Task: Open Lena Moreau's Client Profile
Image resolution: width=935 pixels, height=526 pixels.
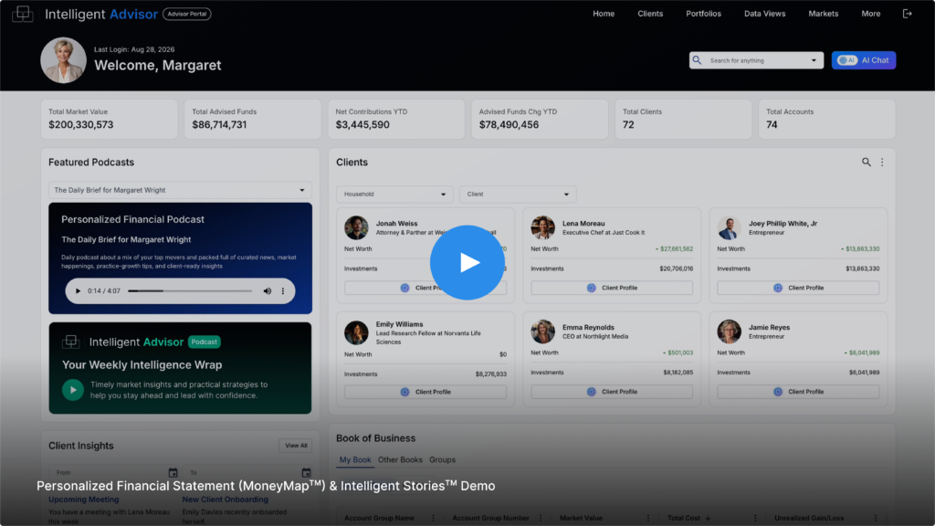Action: tap(612, 288)
